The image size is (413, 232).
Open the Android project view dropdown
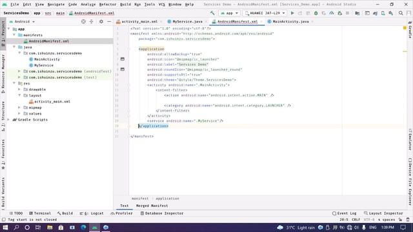click(x=22, y=21)
